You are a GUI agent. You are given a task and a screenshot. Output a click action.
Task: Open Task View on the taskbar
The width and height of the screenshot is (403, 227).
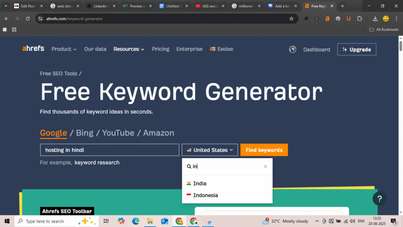pyautogui.click(x=106, y=221)
